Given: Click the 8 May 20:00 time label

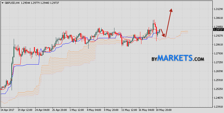Looking at the screenshot, I should 111,110.
